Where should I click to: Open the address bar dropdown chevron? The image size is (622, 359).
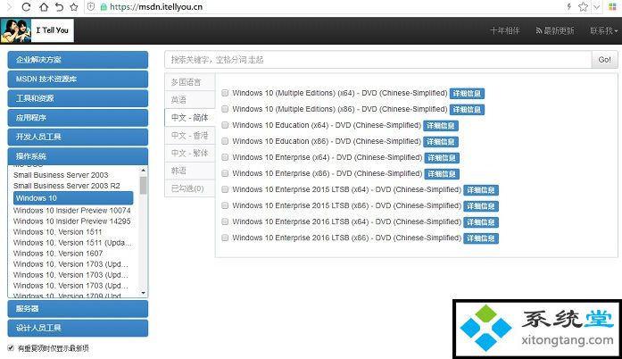[x=596, y=7]
